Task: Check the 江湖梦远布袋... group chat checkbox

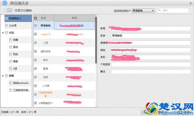Action: point(11,90)
